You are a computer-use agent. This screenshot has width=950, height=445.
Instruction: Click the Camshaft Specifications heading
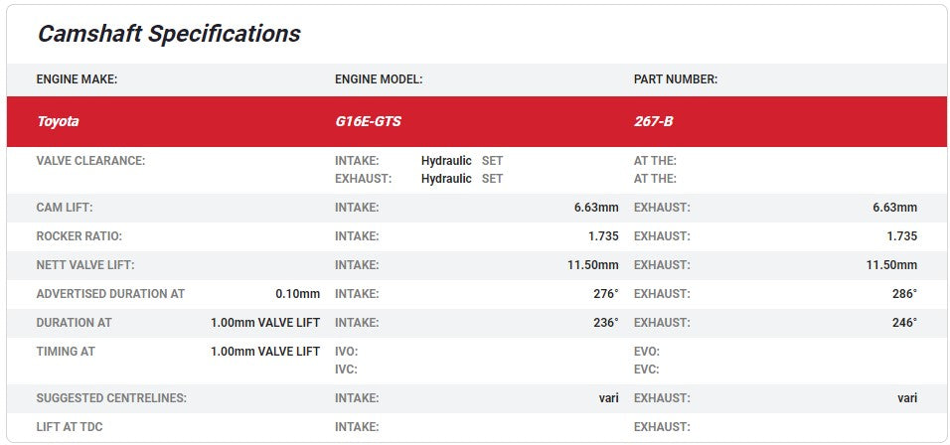168,34
